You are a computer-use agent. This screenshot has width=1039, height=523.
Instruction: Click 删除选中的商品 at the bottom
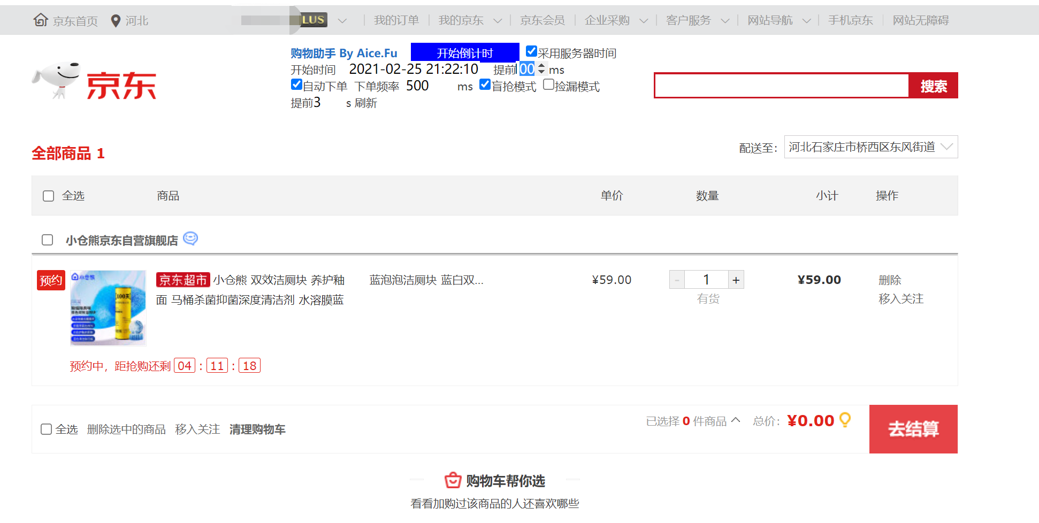126,429
